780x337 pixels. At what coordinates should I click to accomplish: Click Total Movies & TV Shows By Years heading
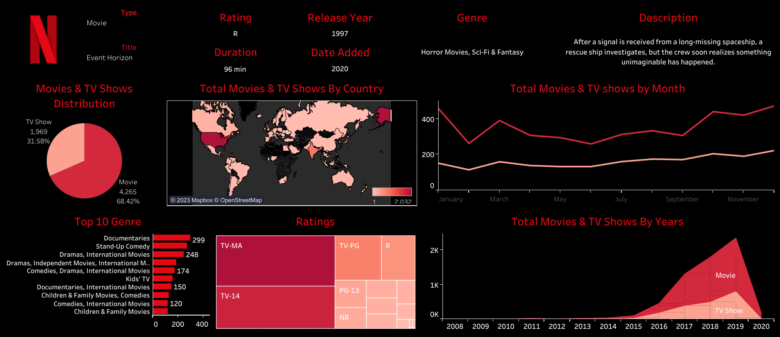click(597, 222)
